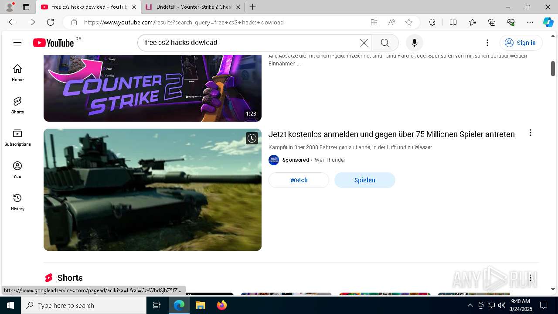
Task: Click the browser address bar URL
Action: coord(184,22)
